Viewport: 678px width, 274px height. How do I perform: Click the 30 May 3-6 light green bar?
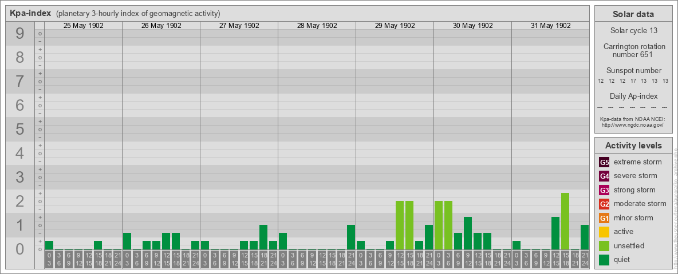(448, 225)
